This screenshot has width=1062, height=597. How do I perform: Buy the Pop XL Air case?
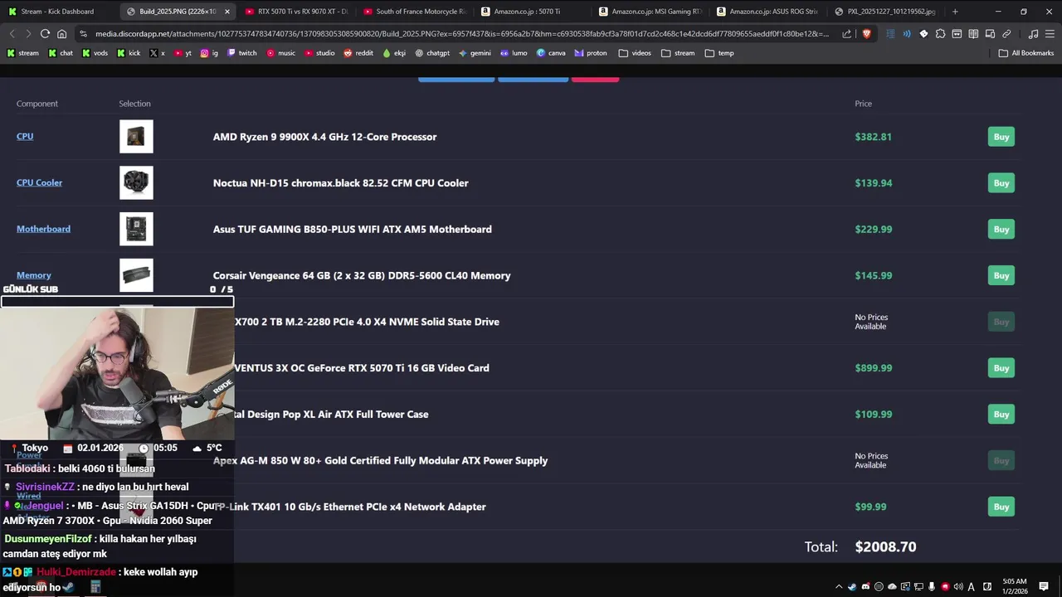pyautogui.click(x=1001, y=415)
